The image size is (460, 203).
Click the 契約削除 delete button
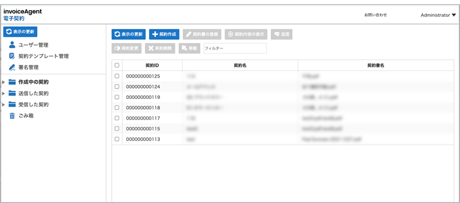coord(160,48)
